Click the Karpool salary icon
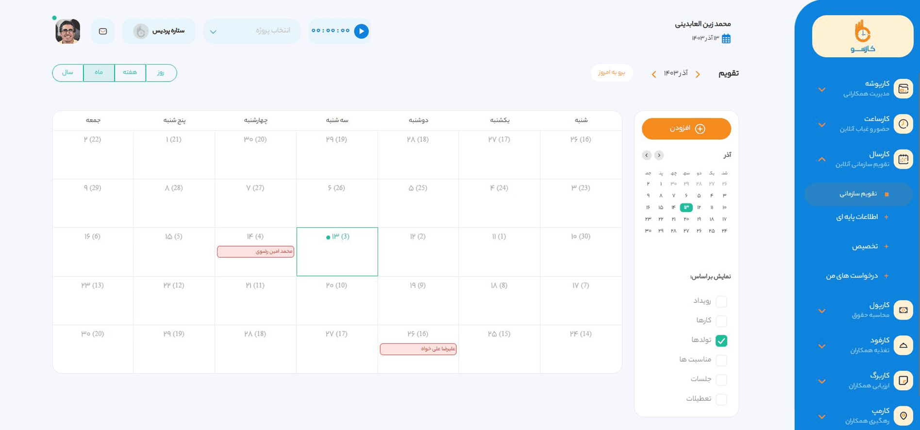The image size is (920, 430). (x=903, y=310)
